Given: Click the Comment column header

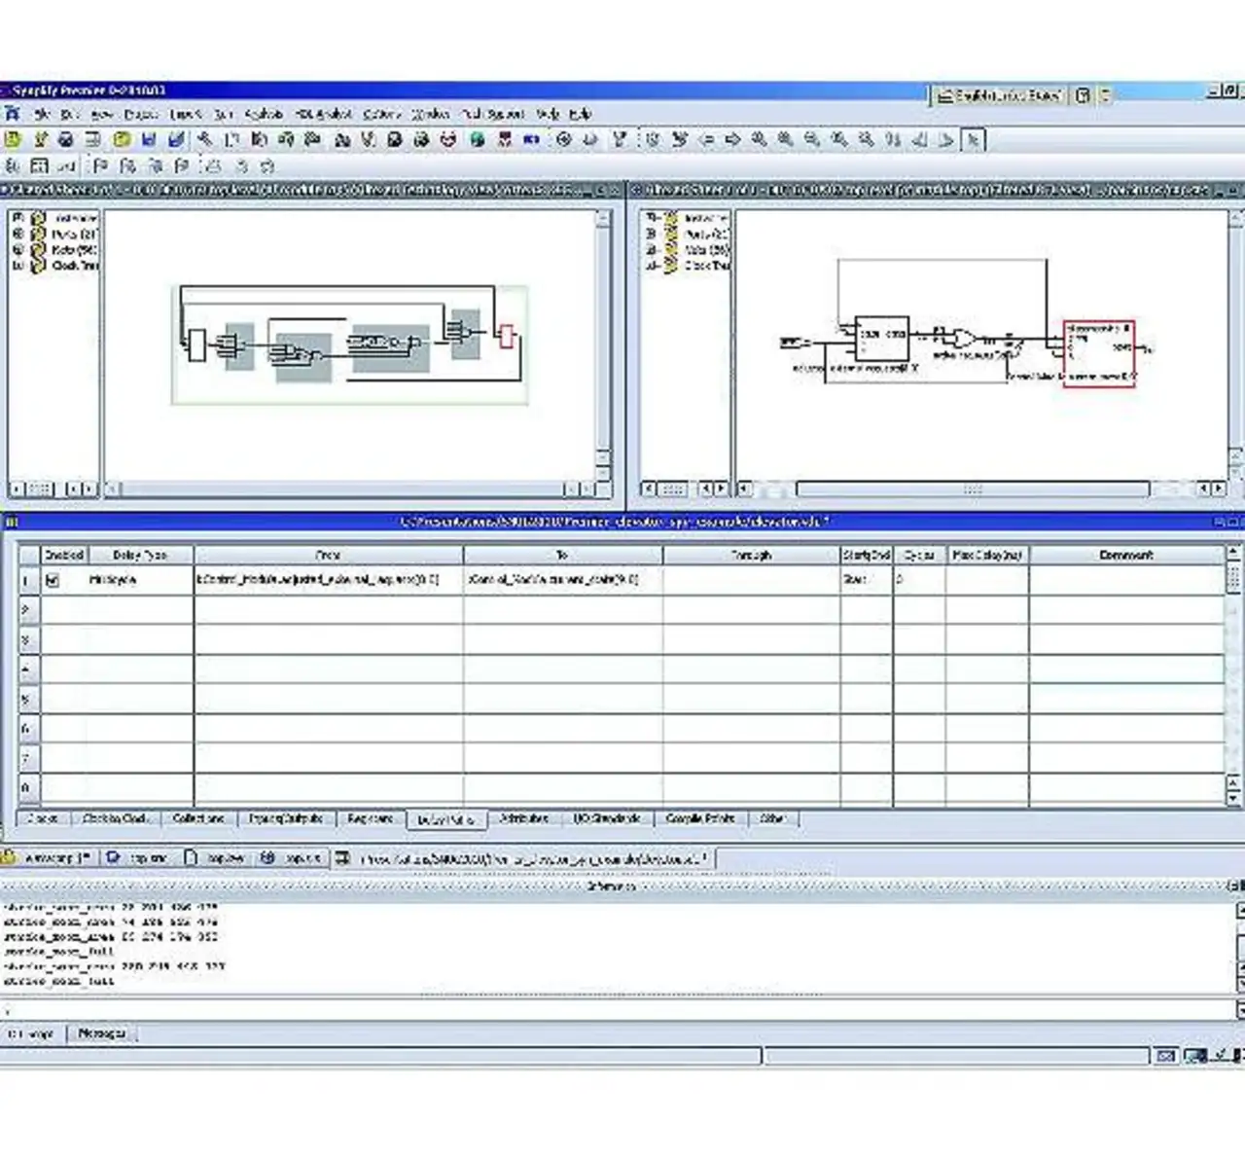Looking at the screenshot, I should click(1125, 555).
